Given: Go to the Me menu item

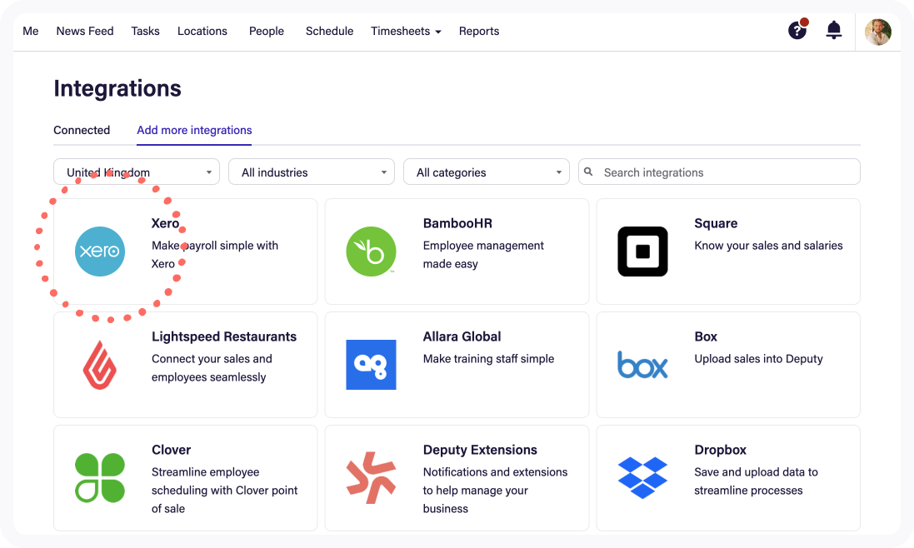Looking at the screenshot, I should (30, 31).
